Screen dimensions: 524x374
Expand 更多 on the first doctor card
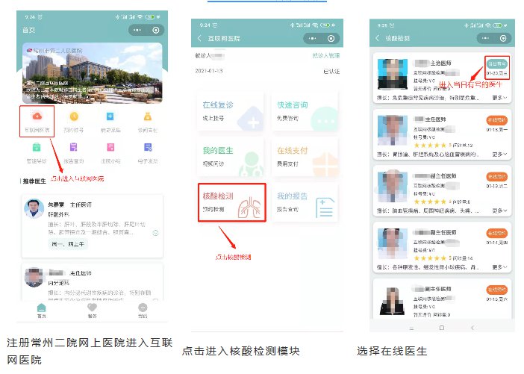point(499,96)
